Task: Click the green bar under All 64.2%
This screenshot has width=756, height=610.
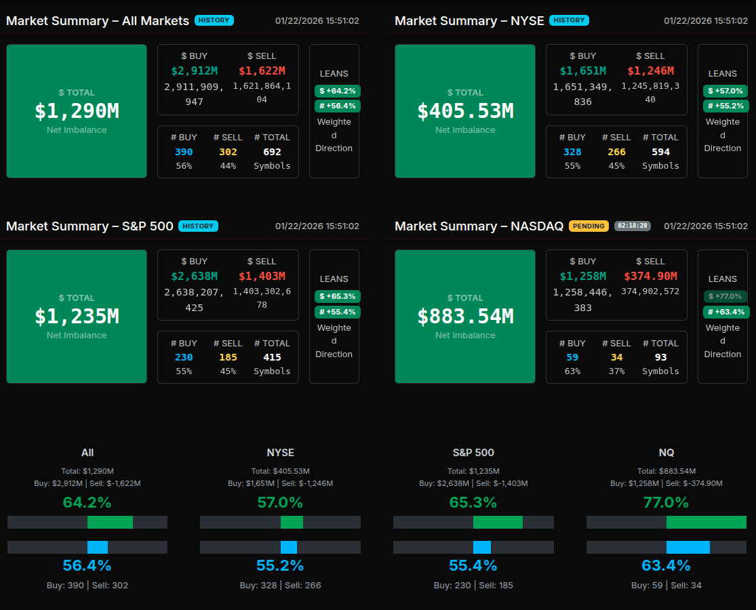Action: point(110,522)
